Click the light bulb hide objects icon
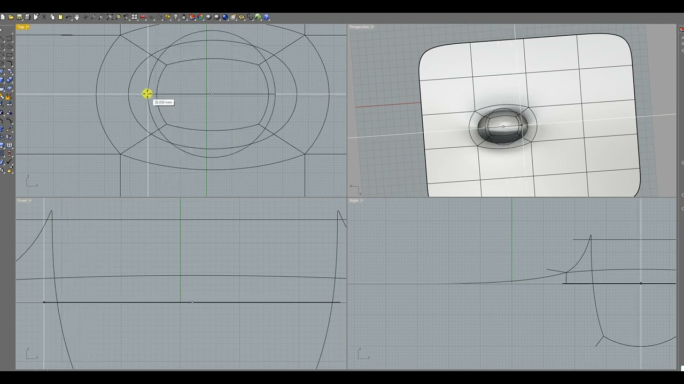684x384 pixels. point(176,17)
